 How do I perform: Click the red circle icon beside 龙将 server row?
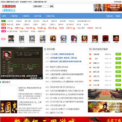coord(90,59)
